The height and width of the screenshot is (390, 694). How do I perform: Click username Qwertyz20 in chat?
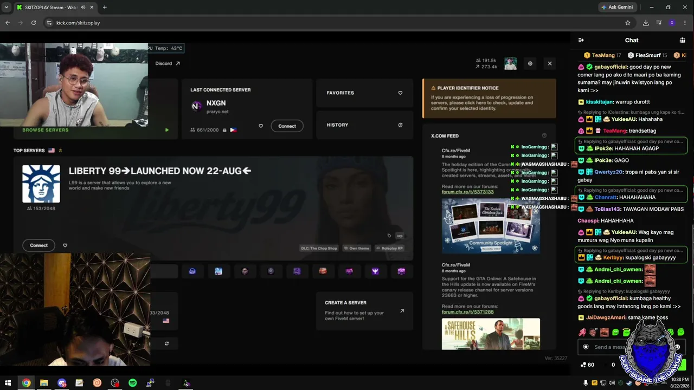607,172
